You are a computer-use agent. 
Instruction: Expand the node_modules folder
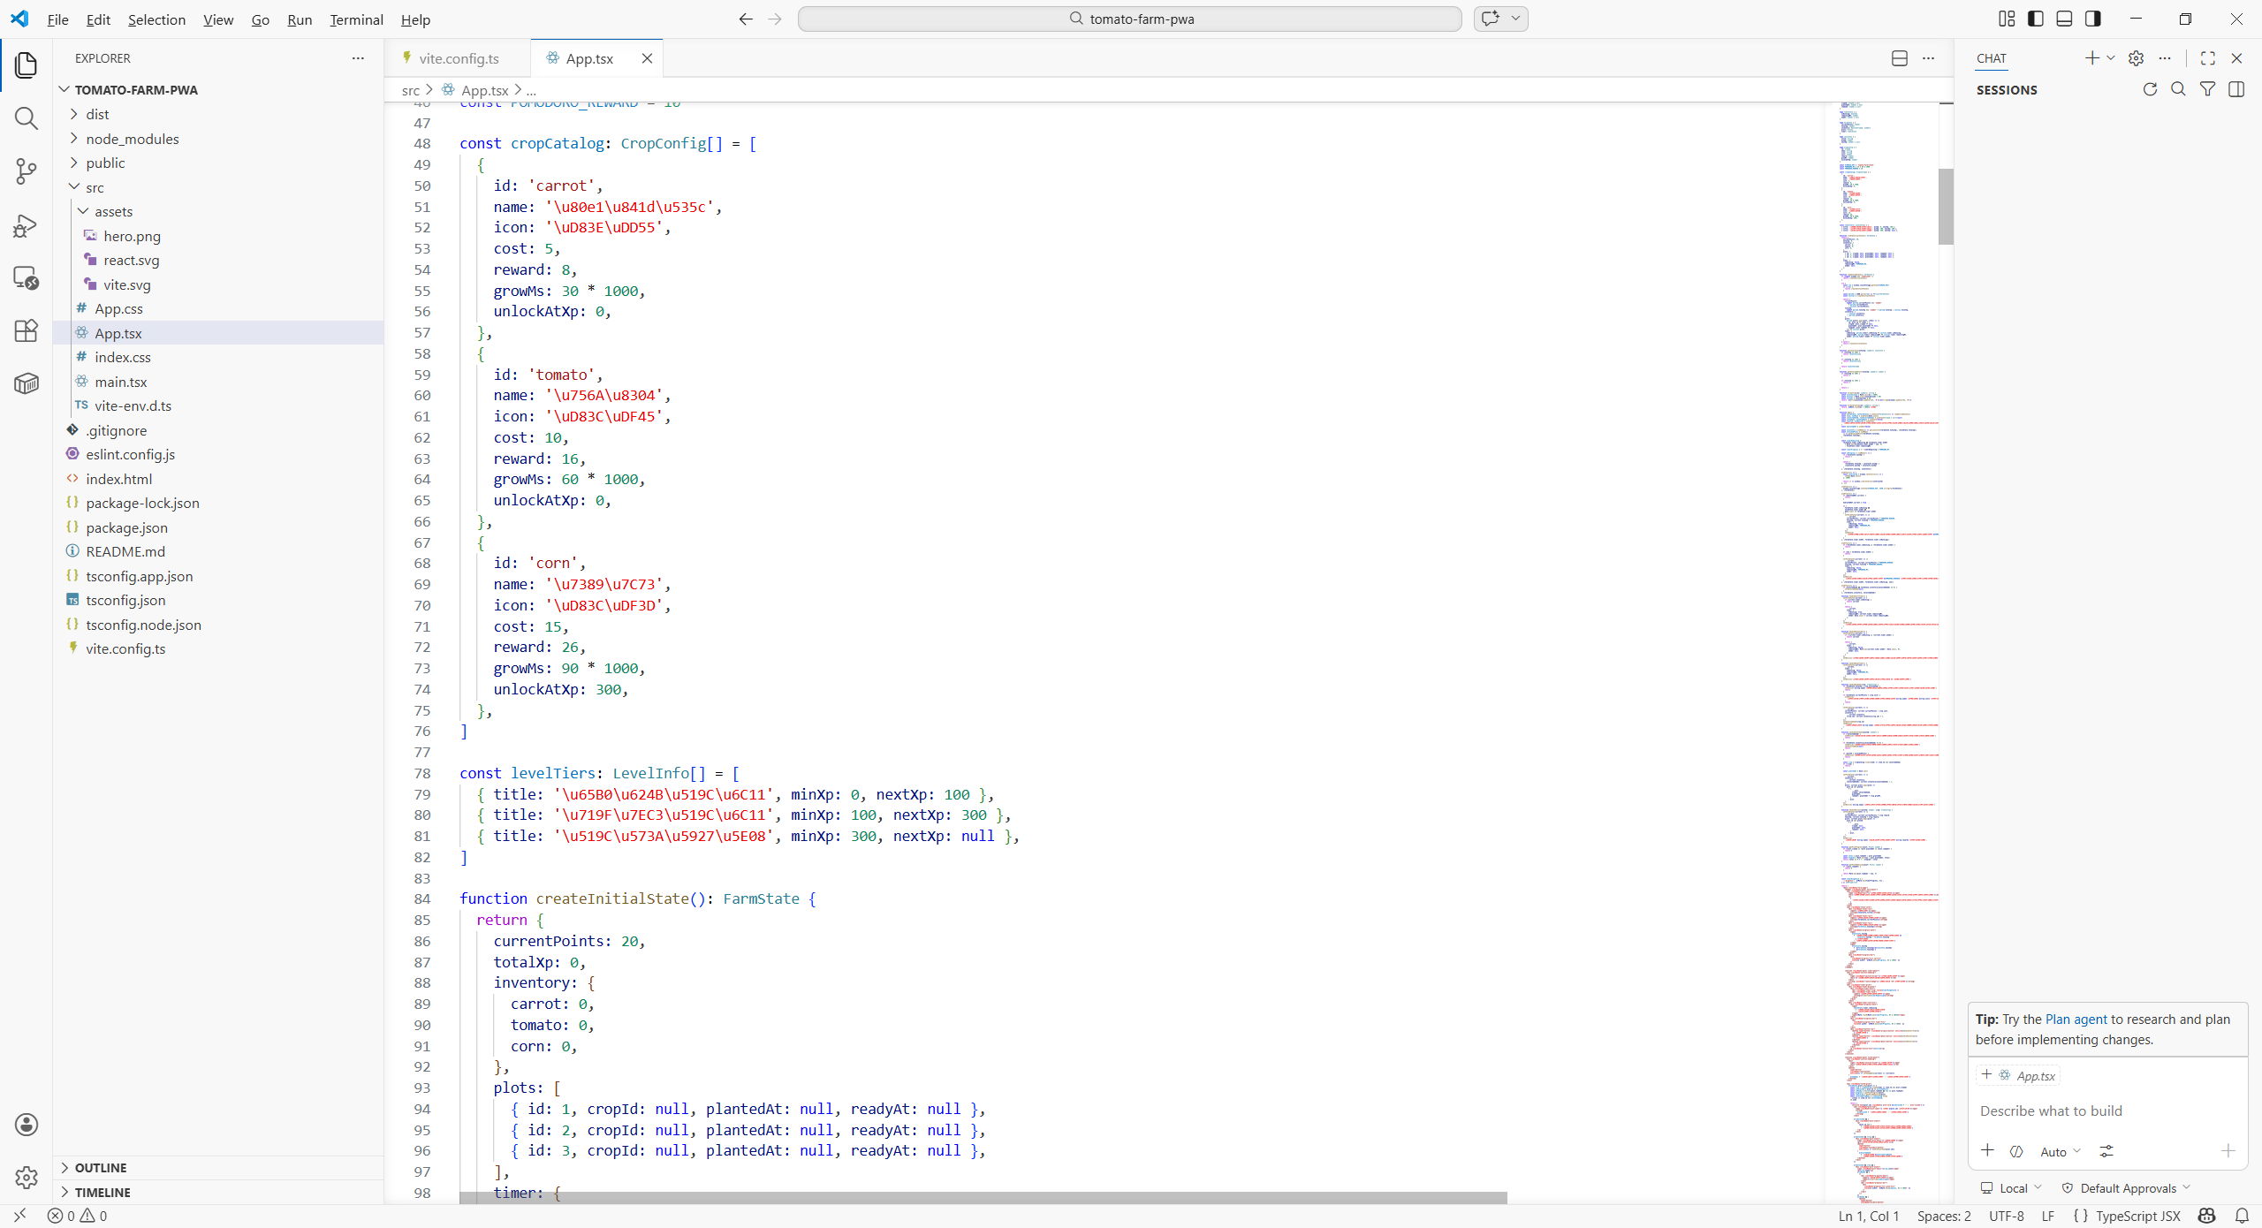tap(133, 139)
